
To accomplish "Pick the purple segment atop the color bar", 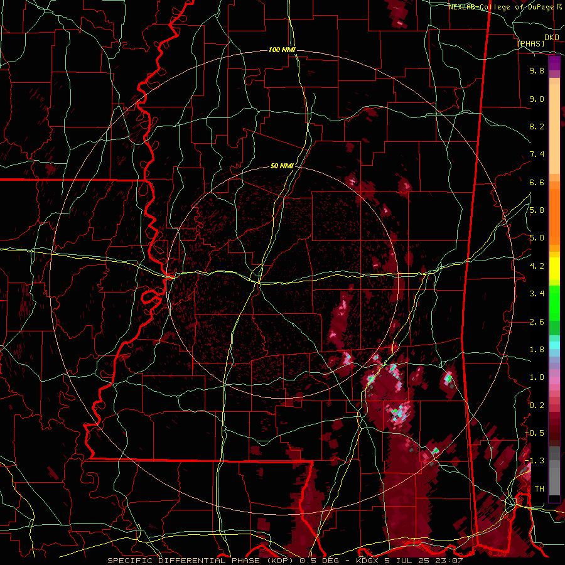I will click(554, 63).
